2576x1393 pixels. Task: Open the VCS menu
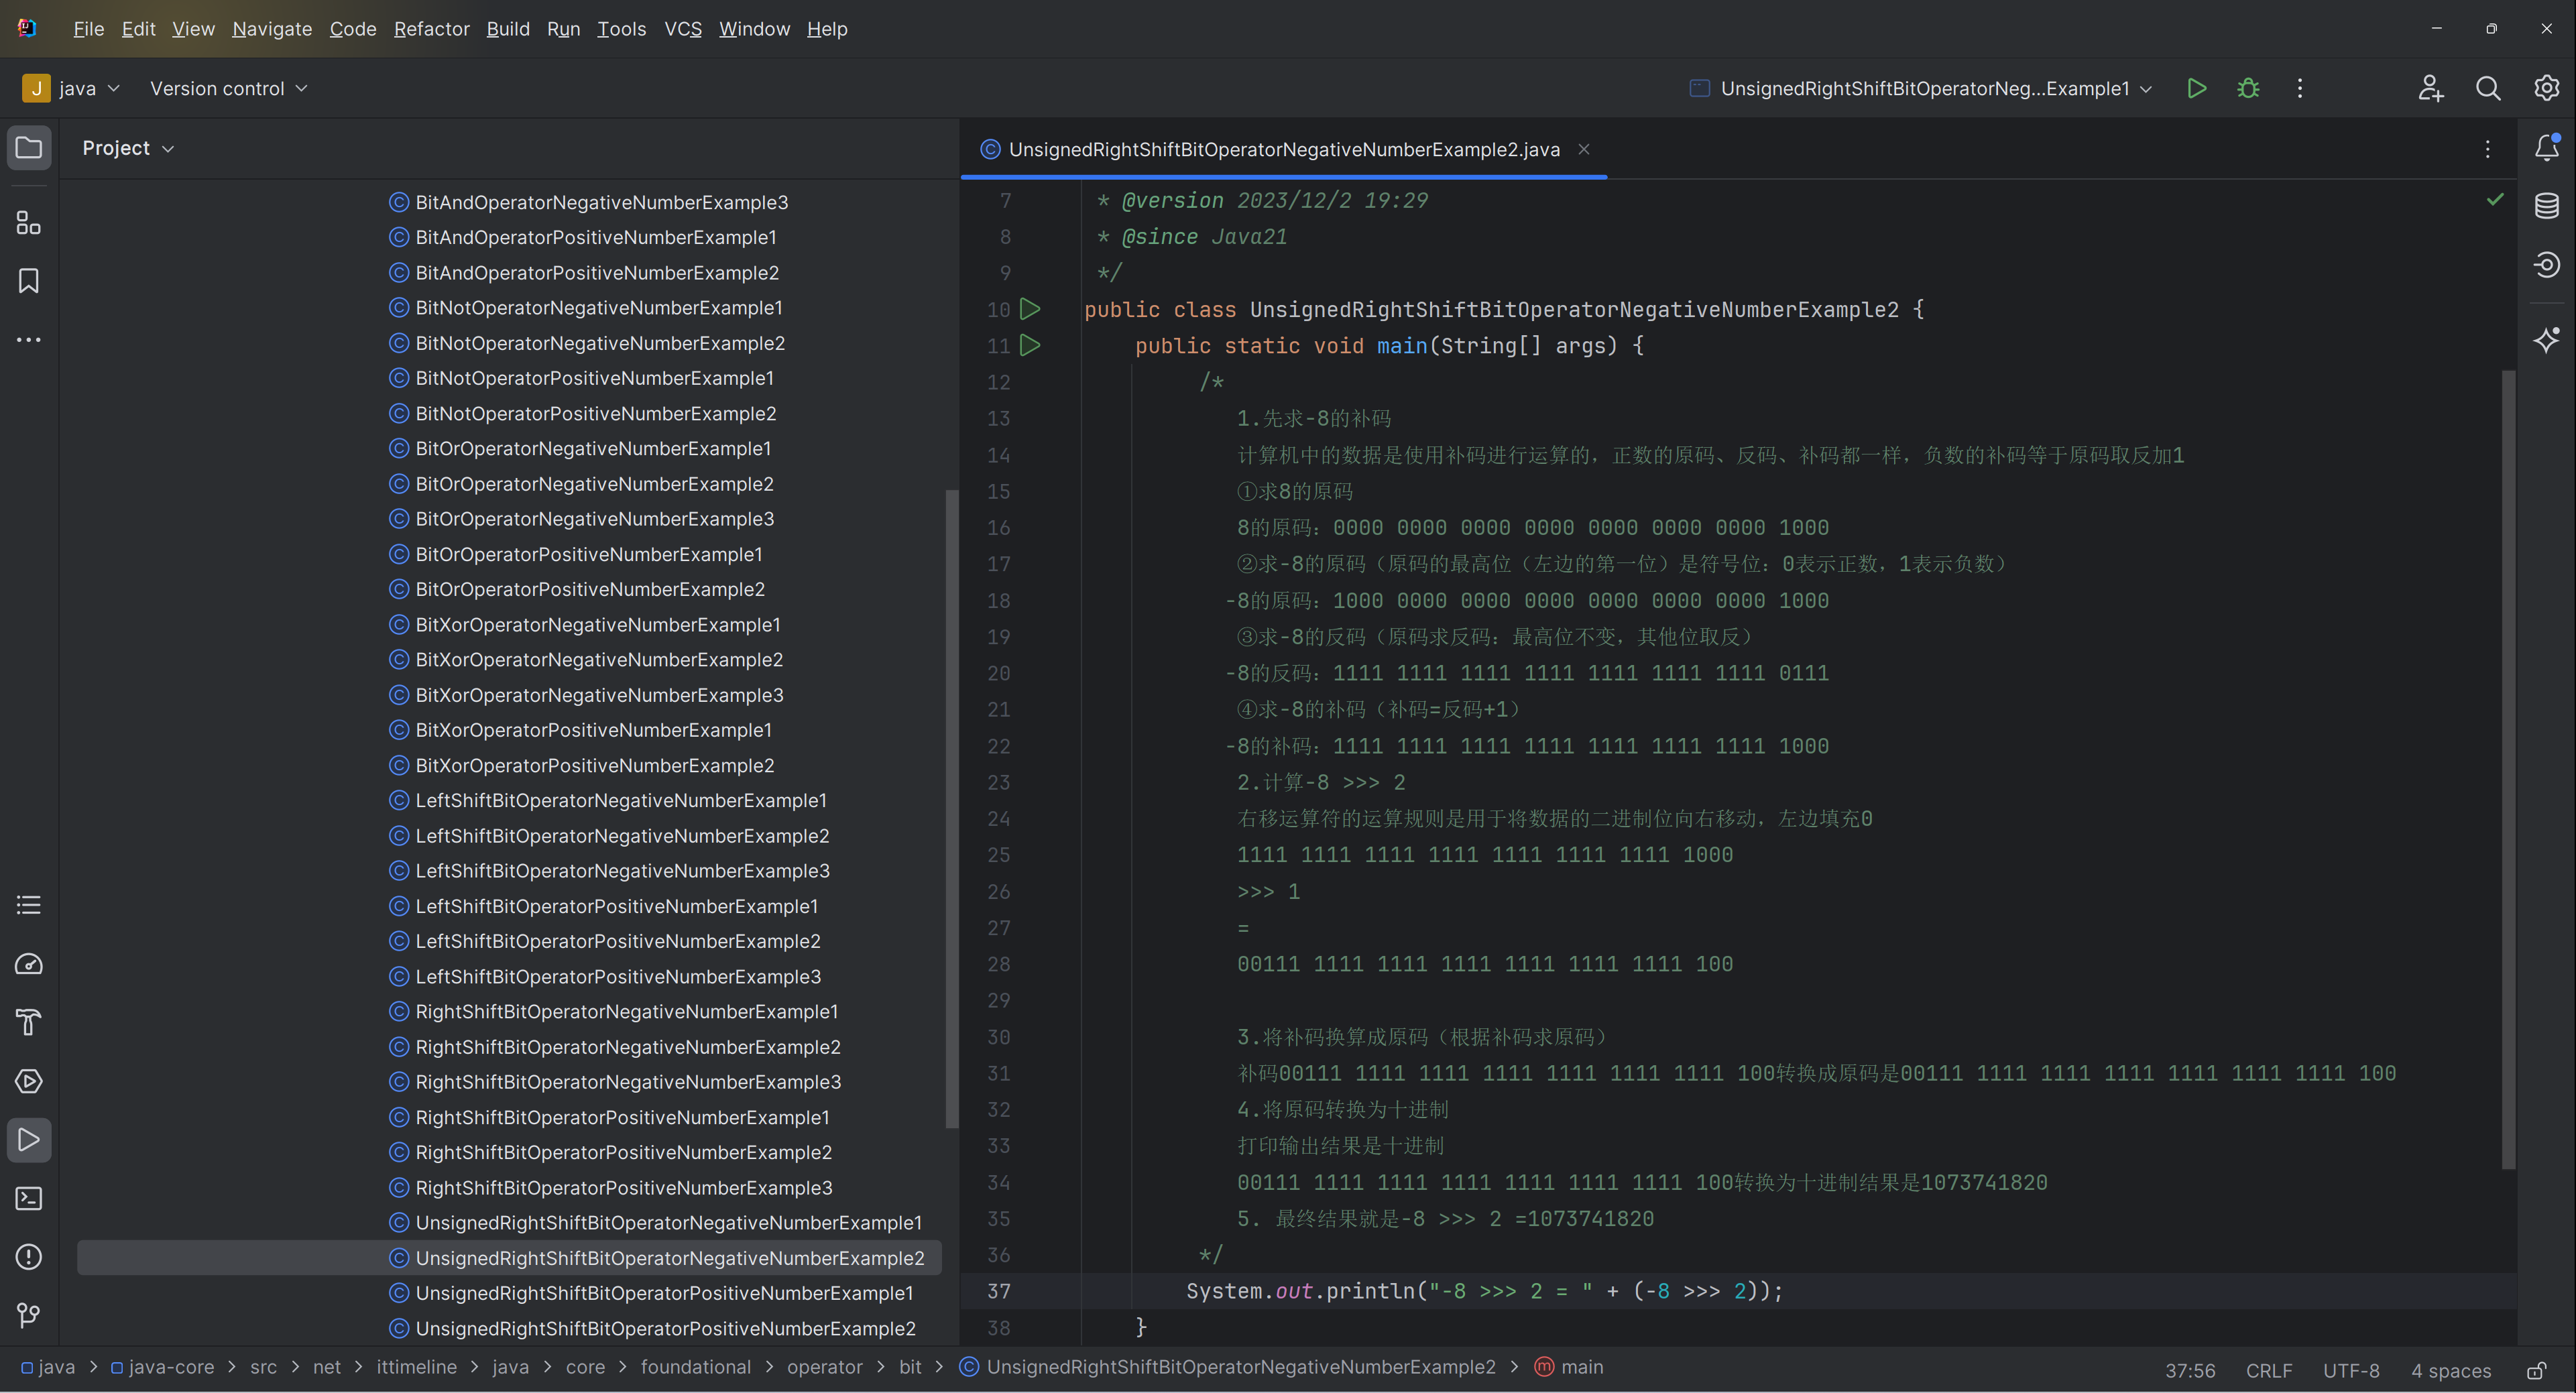(683, 29)
